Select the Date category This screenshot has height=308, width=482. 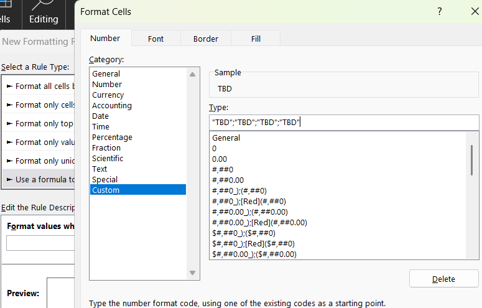(100, 116)
